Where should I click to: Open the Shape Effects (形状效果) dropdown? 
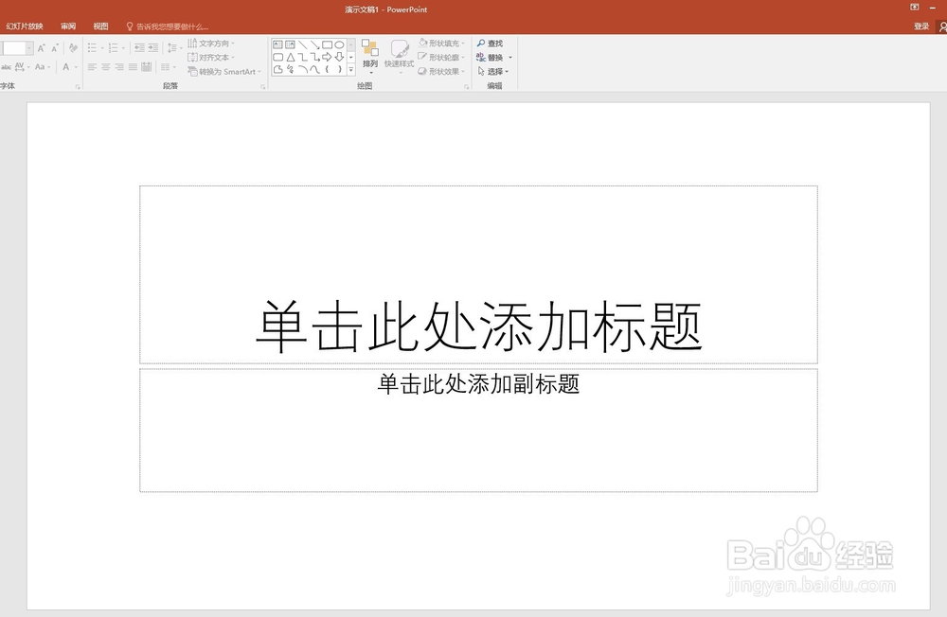[x=442, y=70]
